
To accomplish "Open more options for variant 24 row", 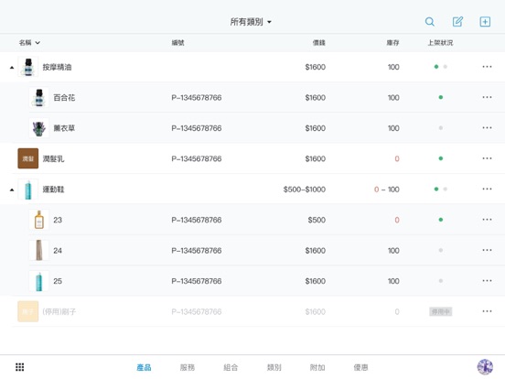I will click(x=487, y=251).
